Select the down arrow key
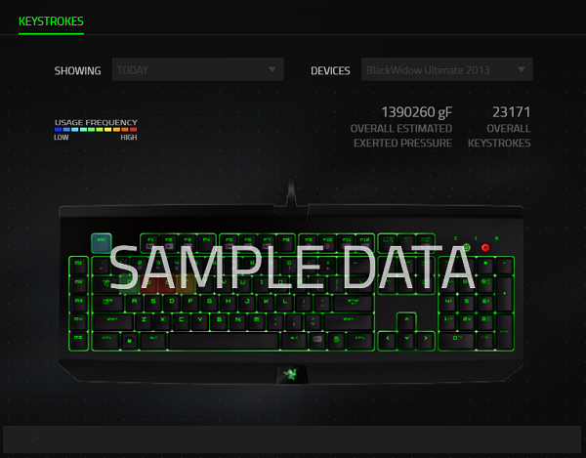The height and width of the screenshot is (458, 586). click(x=406, y=341)
